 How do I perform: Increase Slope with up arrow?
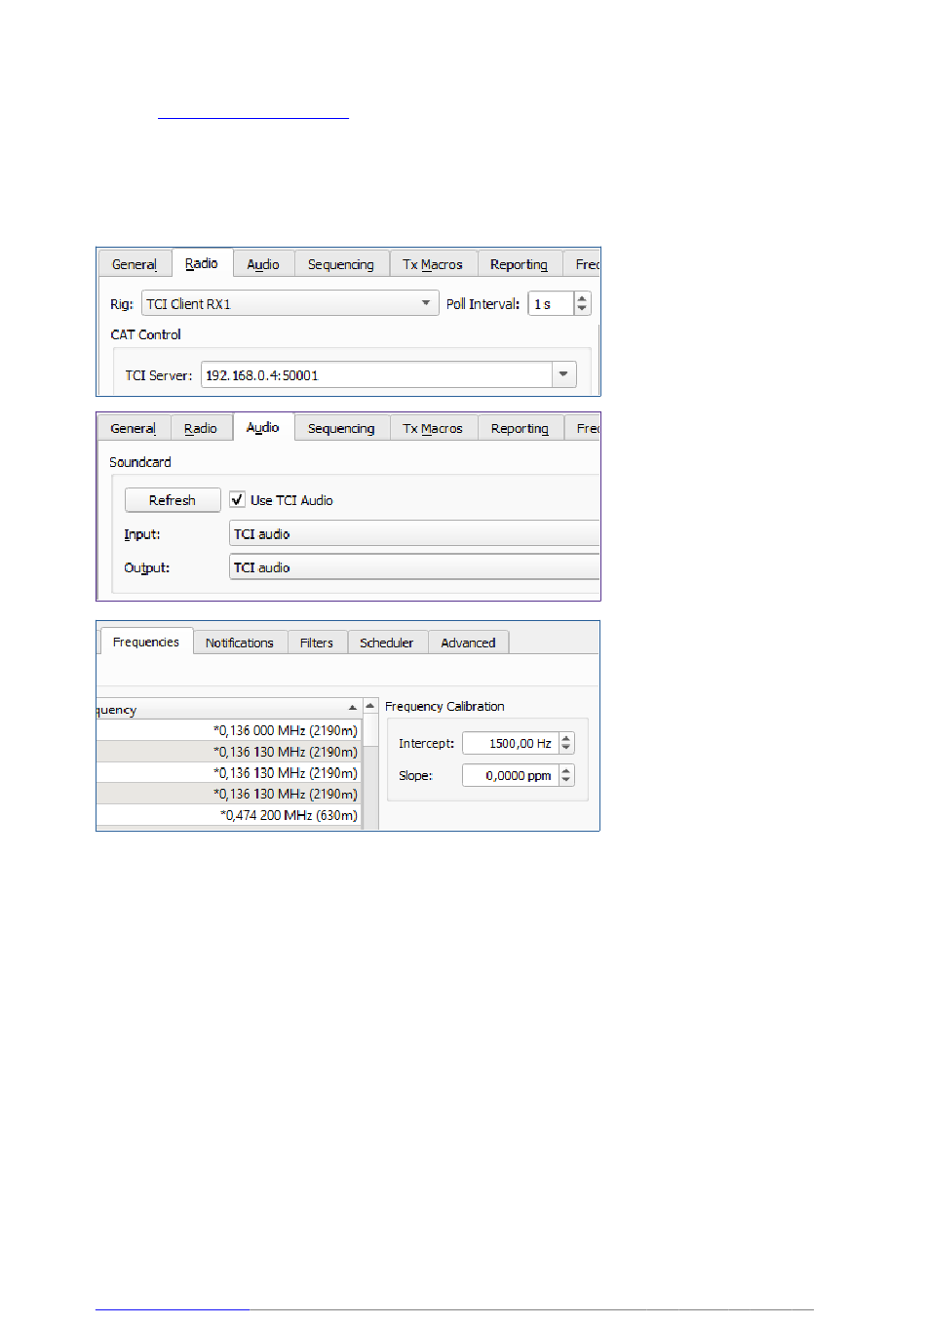(566, 770)
